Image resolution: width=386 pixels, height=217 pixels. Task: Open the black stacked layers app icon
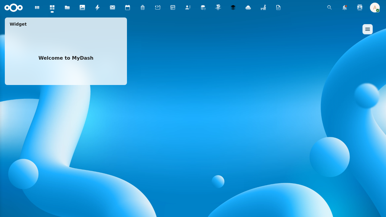click(233, 8)
